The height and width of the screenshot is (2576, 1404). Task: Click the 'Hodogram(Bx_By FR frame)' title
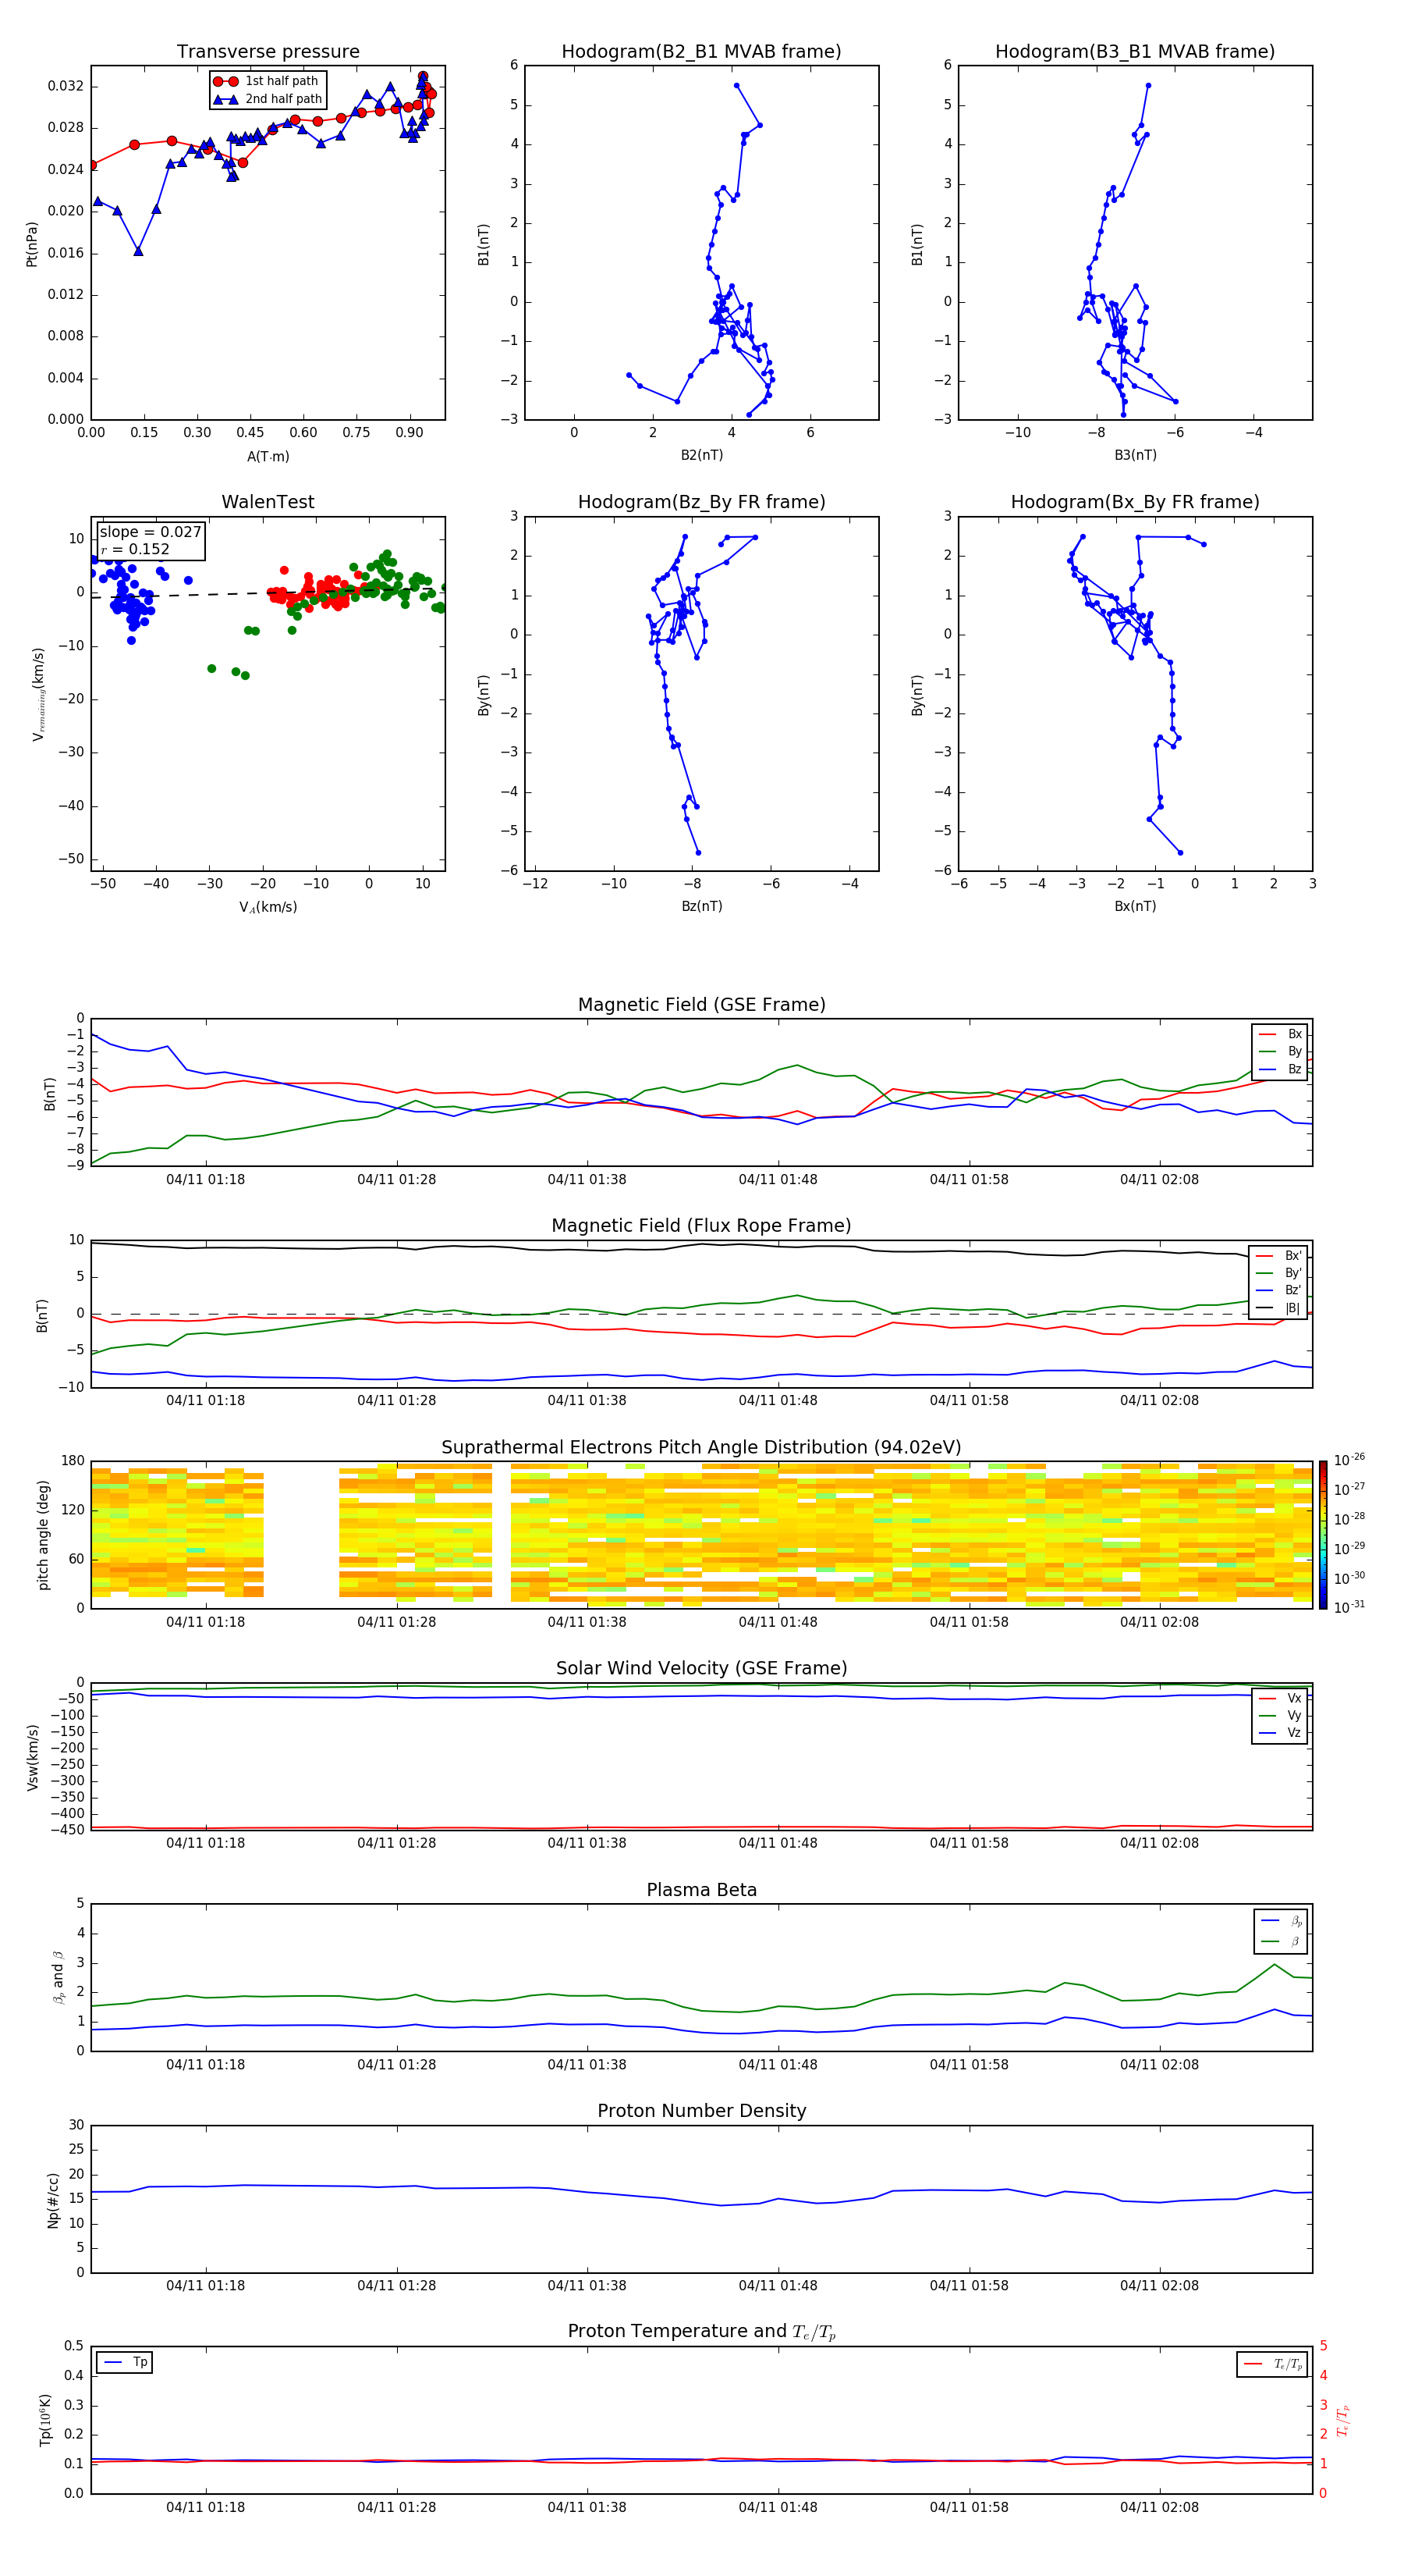1135,502
